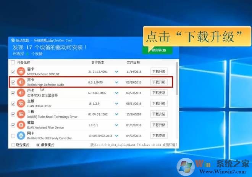
Task: Expand version dropdown for 1.0.0.1
Action: (117, 125)
